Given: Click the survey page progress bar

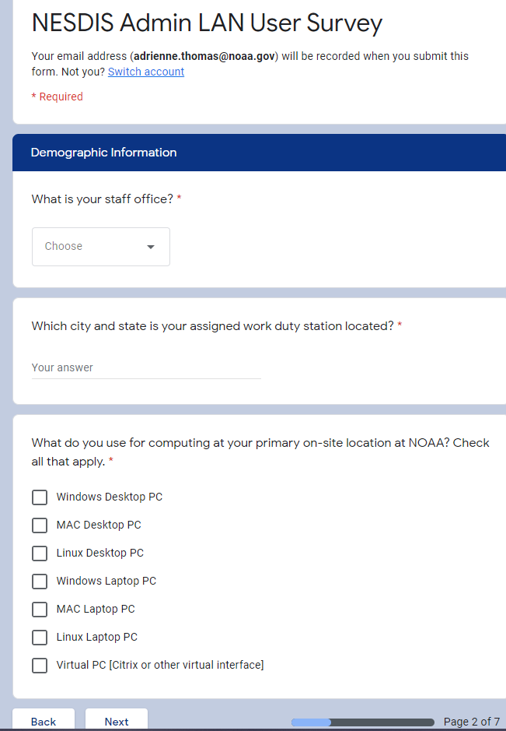Looking at the screenshot, I should 362,722.
